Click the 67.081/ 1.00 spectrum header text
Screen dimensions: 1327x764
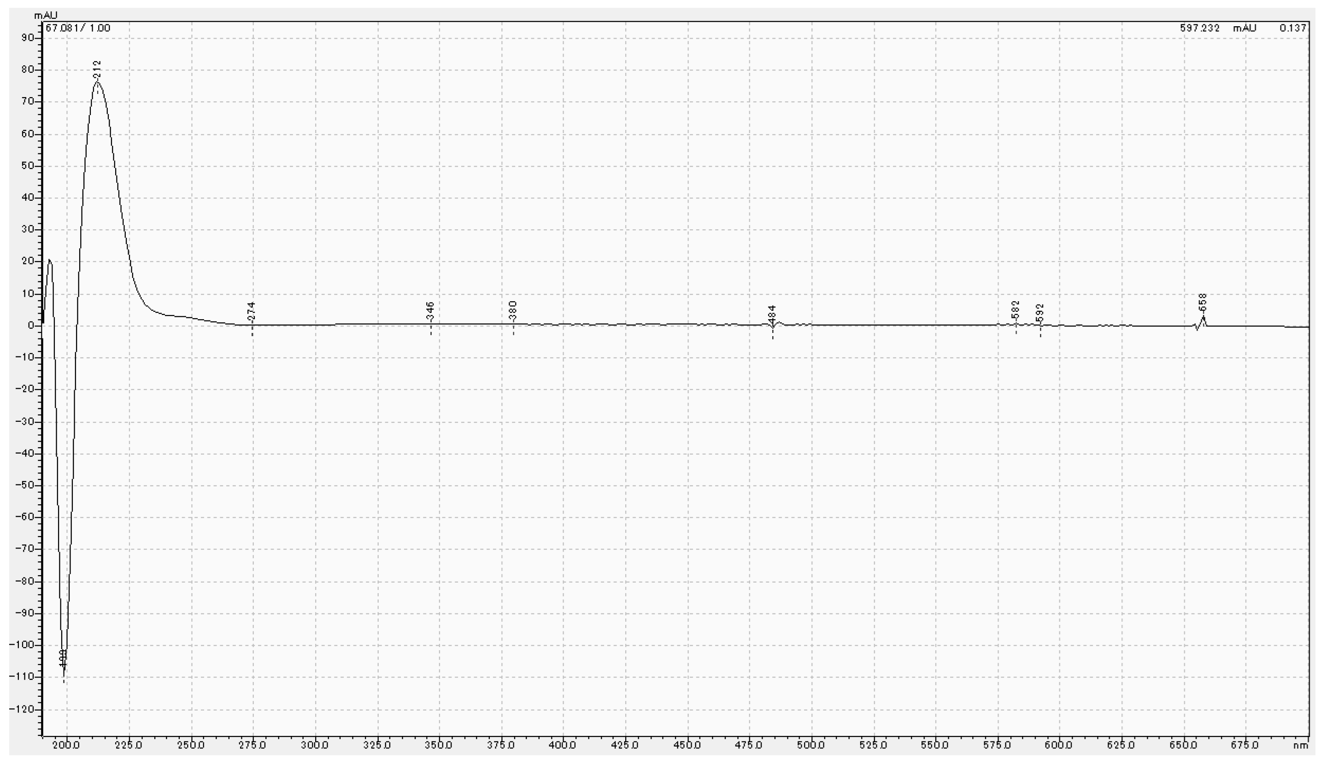click(78, 28)
